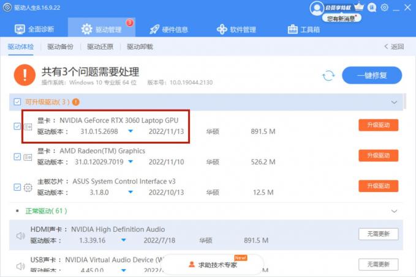Click 升级驱动 for NVIDIA GeForce RTX 3060
416x277 pixels.
pos(379,125)
